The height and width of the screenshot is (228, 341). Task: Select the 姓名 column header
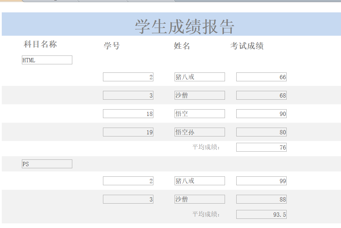pos(182,46)
